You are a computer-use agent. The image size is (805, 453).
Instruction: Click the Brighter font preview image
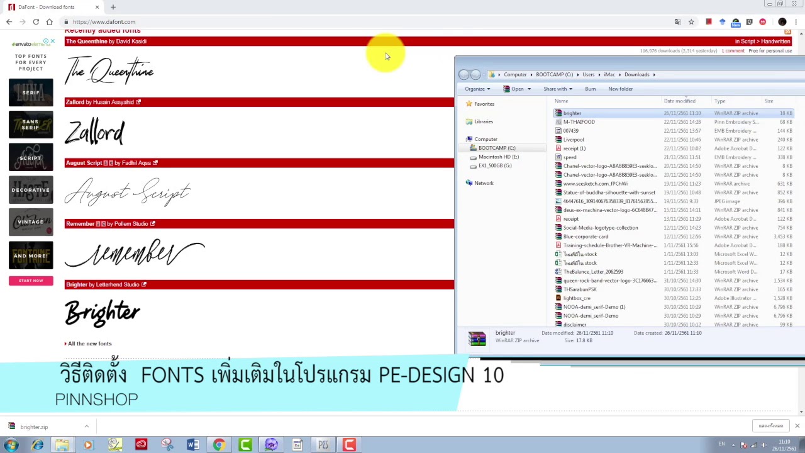click(x=103, y=312)
